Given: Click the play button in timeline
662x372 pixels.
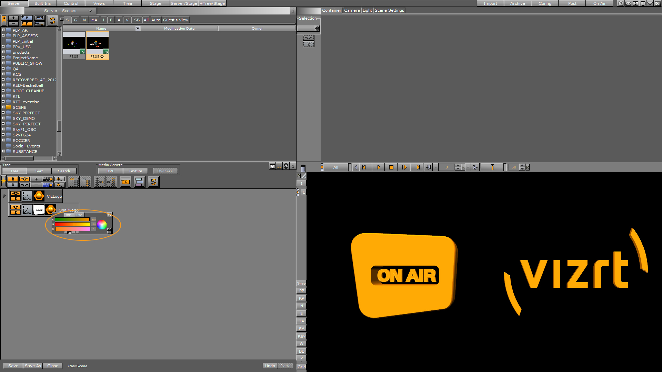Looking at the screenshot, I should [x=379, y=167].
